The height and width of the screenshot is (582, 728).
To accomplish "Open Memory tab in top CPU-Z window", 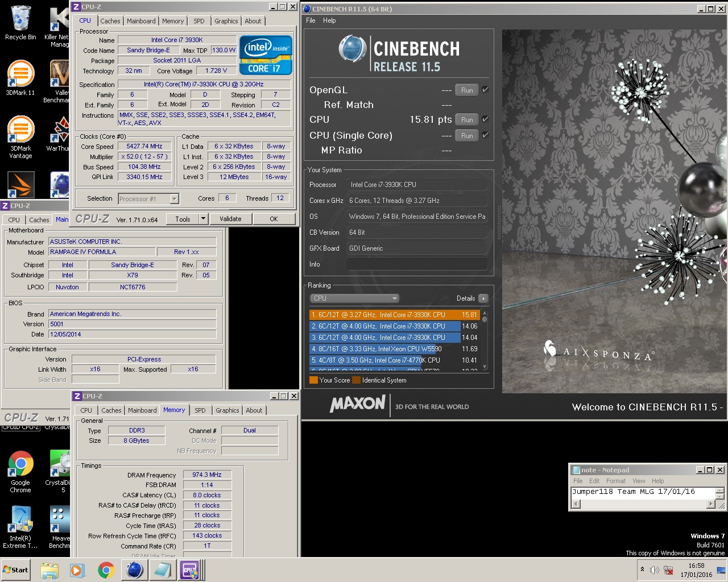I will 173,21.
